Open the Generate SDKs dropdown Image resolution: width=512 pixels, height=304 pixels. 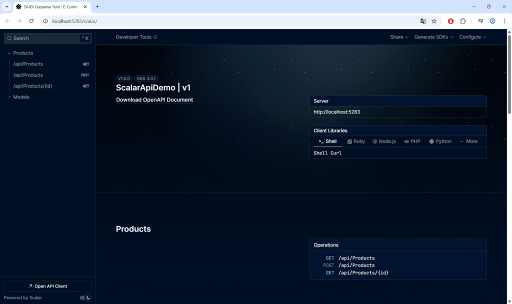tap(433, 37)
